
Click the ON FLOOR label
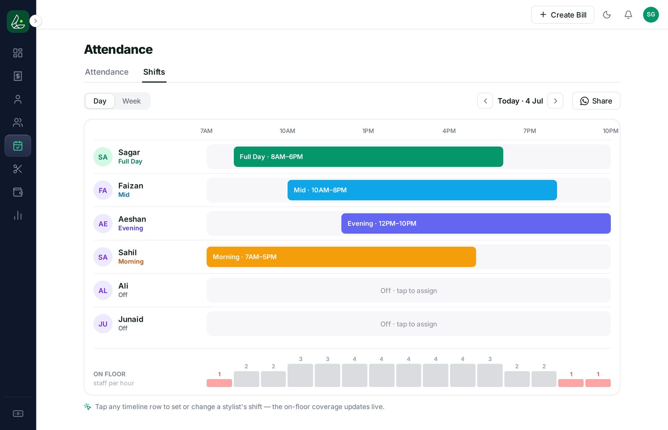109,374
